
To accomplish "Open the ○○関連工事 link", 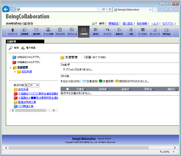I will click(x=26, y=106).
